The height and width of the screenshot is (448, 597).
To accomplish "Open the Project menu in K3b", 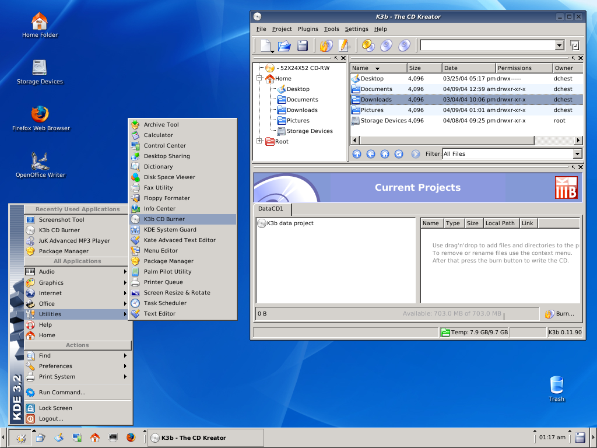I will [x=282, y=29].
